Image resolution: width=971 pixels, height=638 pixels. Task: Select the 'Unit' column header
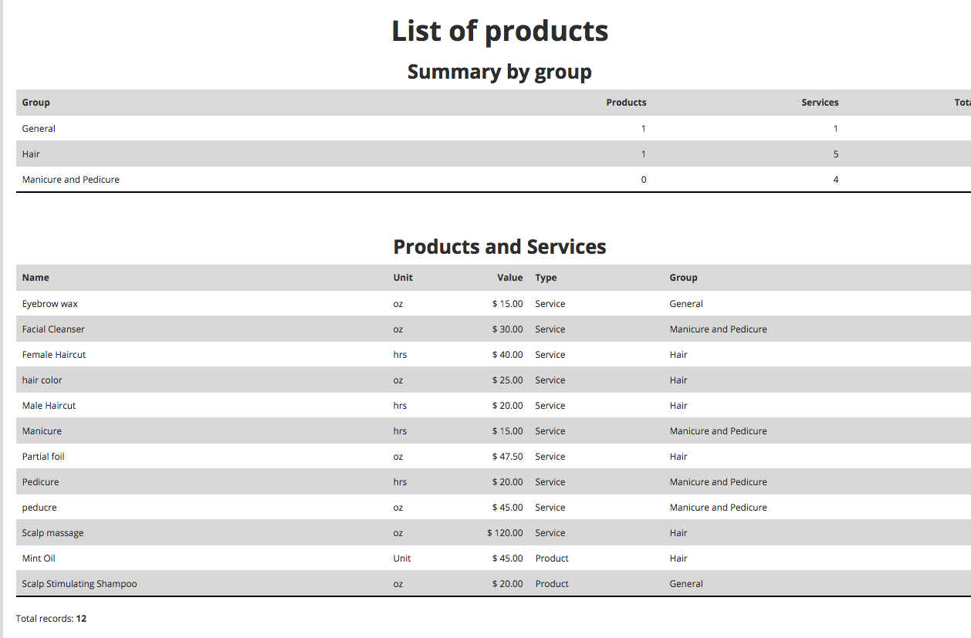403,278
